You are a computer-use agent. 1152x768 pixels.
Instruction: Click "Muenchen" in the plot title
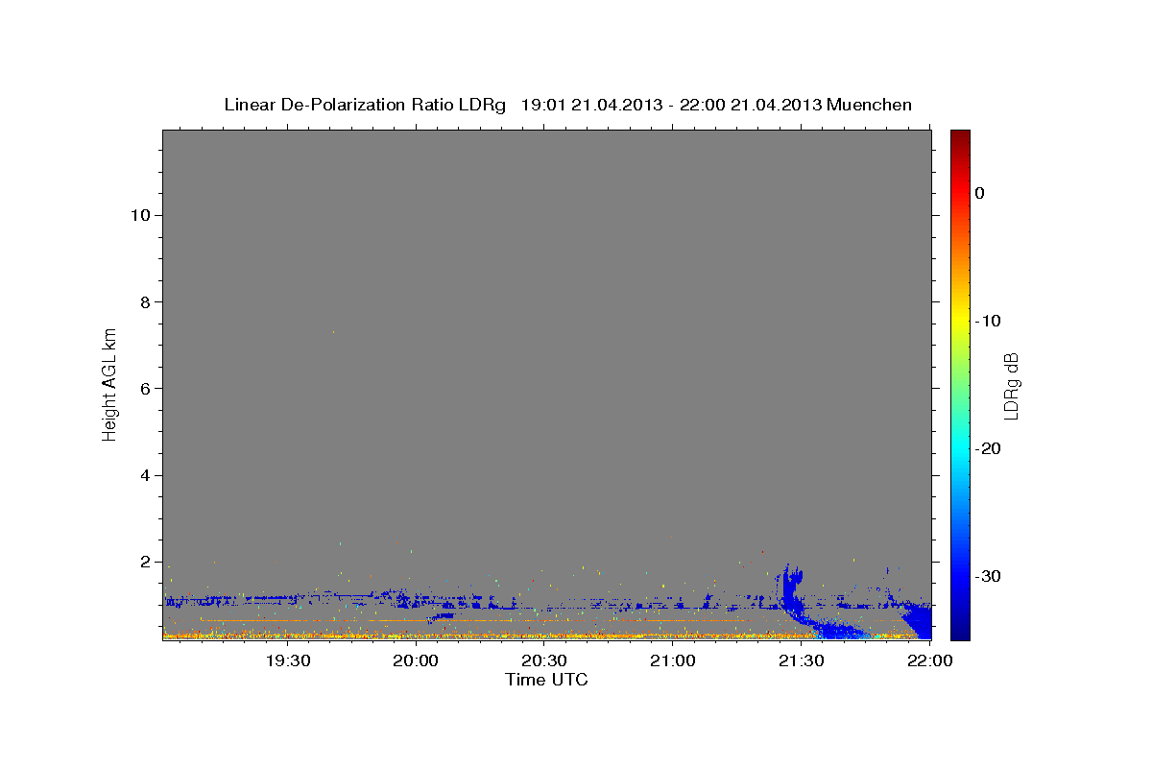[869, 105]
